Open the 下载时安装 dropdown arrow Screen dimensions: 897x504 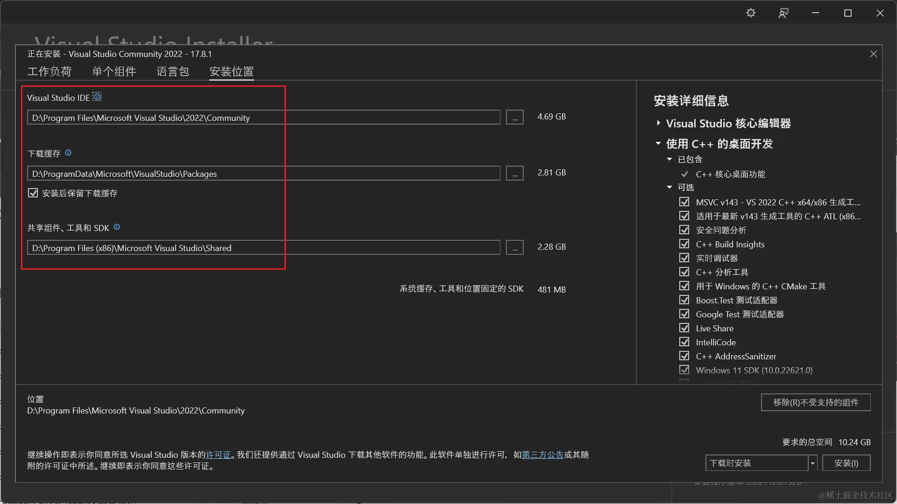[x=812, y=463]
